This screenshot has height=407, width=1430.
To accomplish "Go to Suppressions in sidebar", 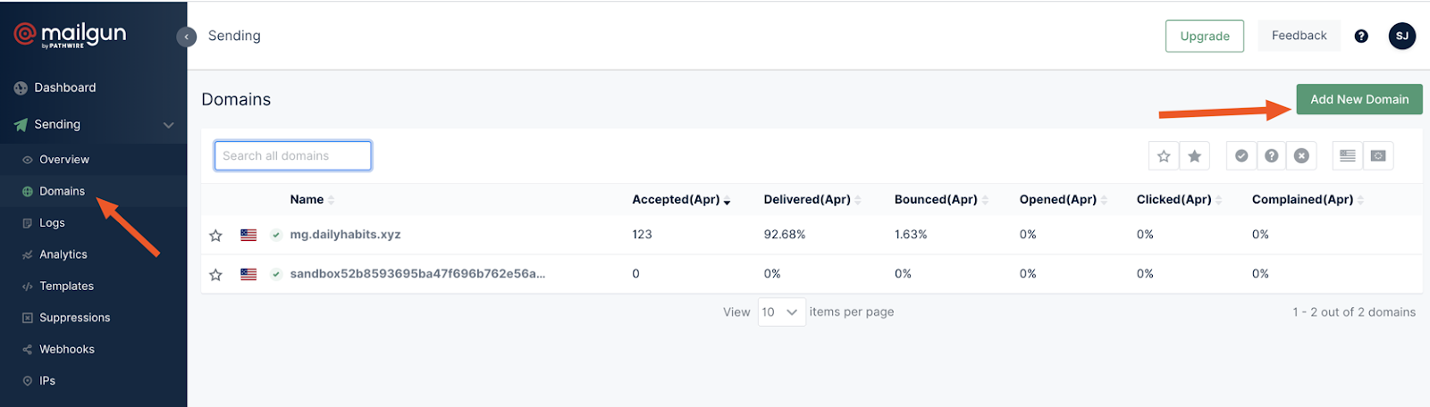I will (x=74, y=318).
